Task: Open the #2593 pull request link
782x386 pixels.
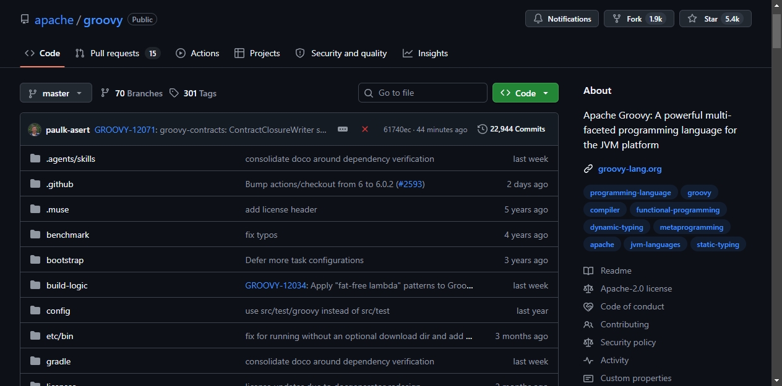Action: click(x=410, y=184)
